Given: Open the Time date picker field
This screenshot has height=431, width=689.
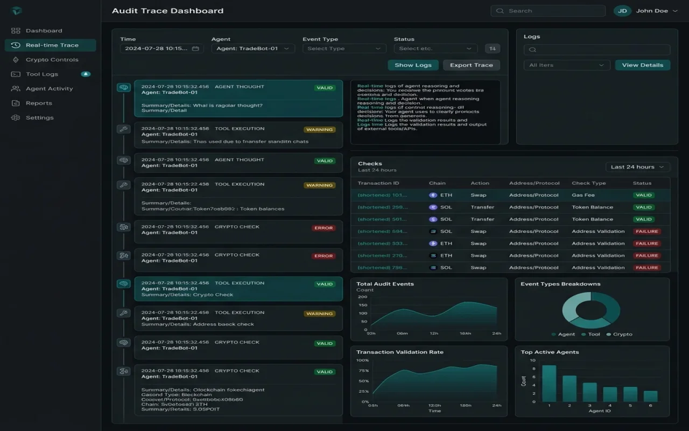Looking at the screenshot, I should point(162,48).
